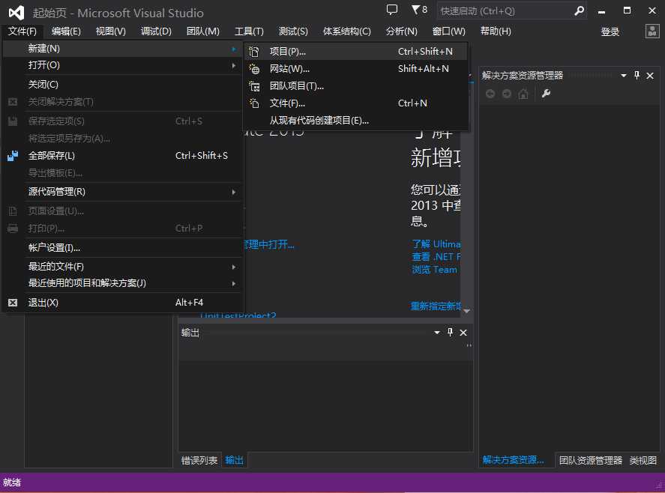Select 新建(N) in the File menu
665x493 pixels.
(x=122, y=49)
